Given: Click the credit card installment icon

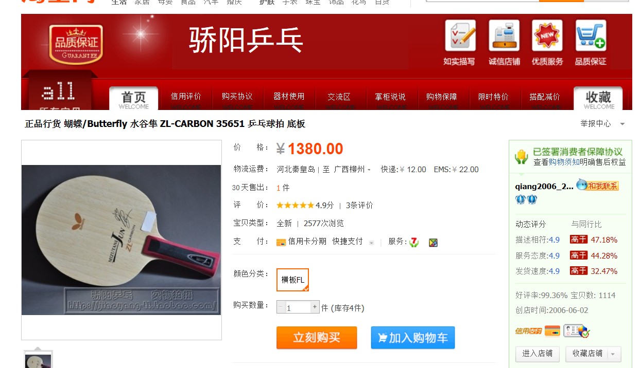Looking at the screenshot, I should (281, 242).
